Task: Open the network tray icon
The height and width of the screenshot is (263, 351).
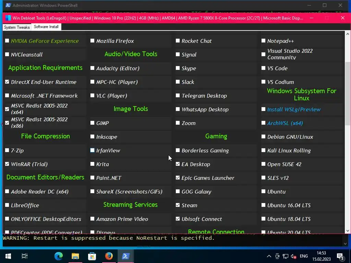Action: [286, 256]
